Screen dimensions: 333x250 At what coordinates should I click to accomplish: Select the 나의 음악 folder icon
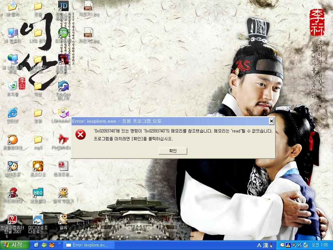(x=38, y=35)
